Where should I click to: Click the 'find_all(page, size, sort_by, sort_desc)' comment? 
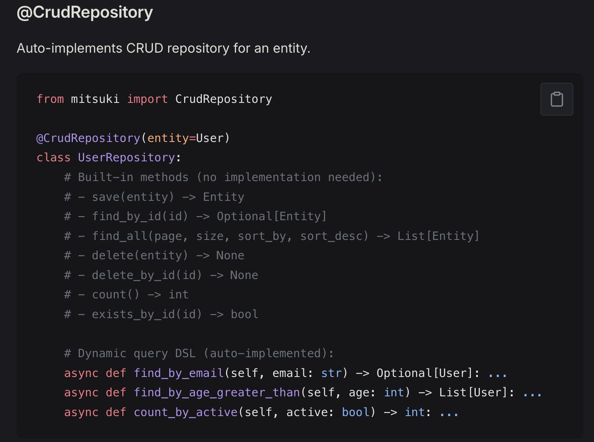[x=272, y=236]
